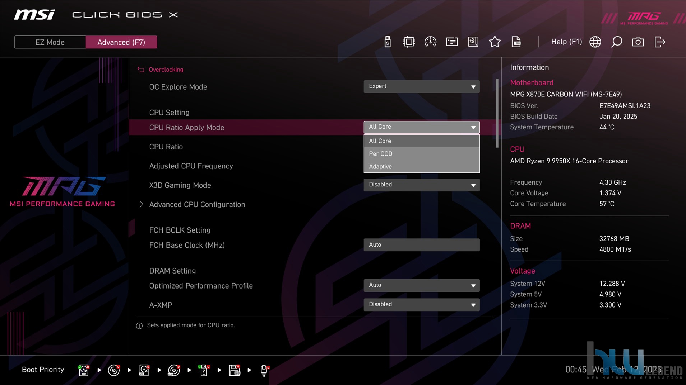The height and width of the screenshot is (385, 686).
Task: Switch to EZ Mode
Action: [50, 42]
